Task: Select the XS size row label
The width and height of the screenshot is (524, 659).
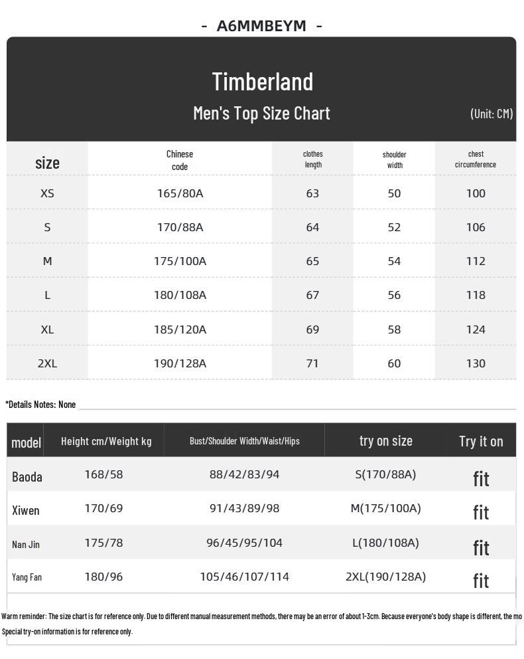Action: [x=47, y=193]
